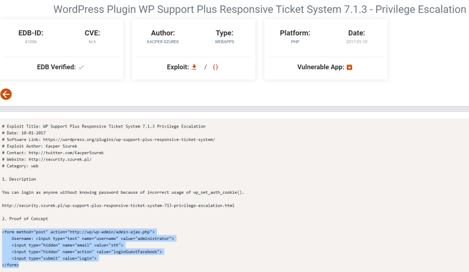Click the CVE value N/A

click(x=92, y=42)
